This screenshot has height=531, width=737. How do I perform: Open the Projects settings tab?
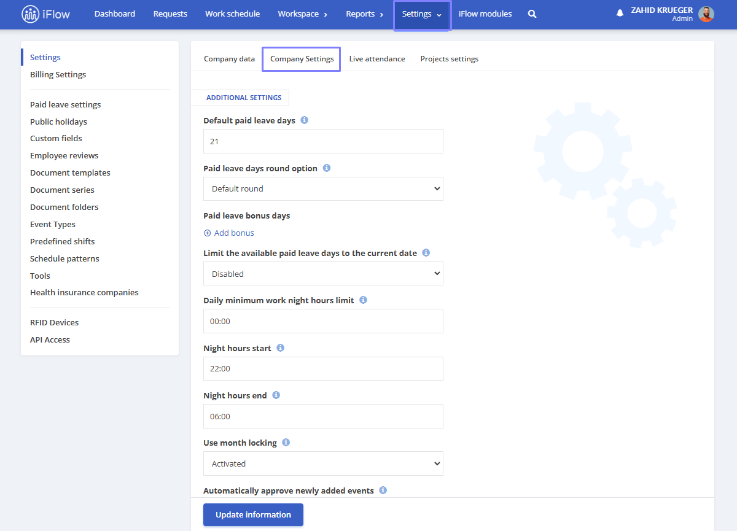(x=450, y=59)
